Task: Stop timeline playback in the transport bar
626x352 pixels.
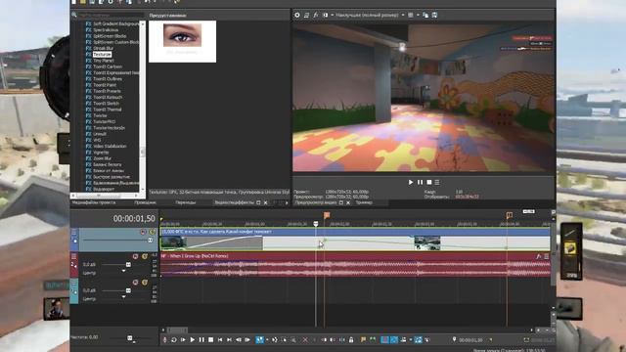Action: (x=211, y=339)
